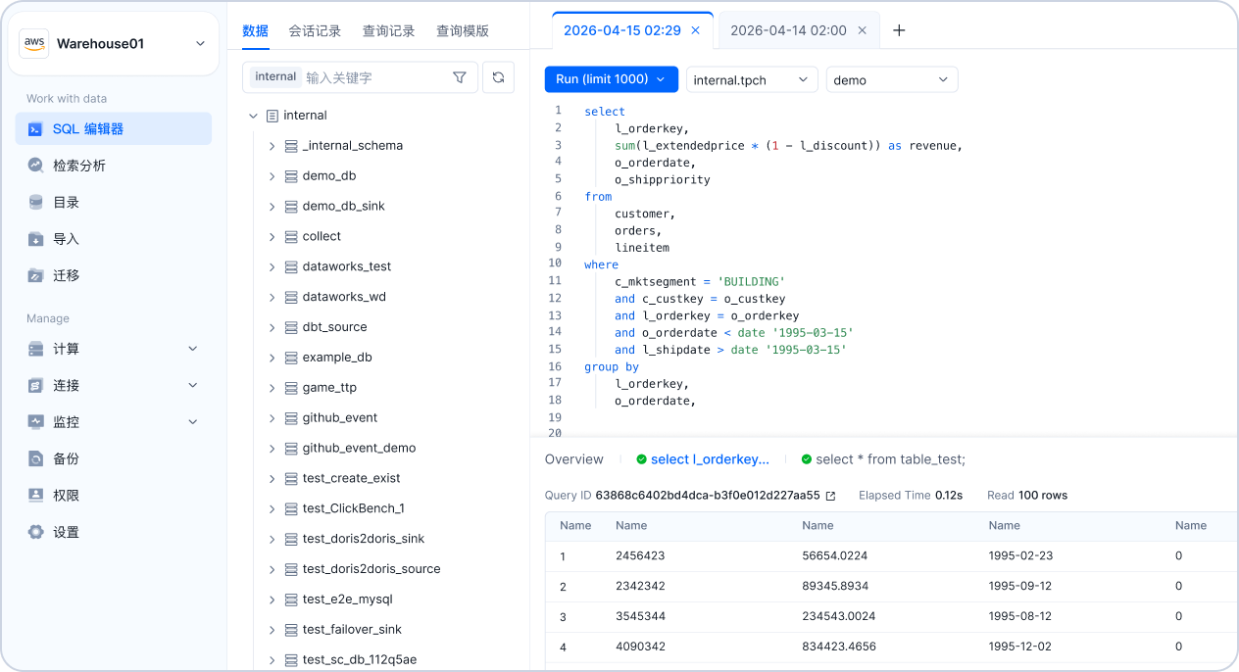Switch to the 会话记录 tab
Screen dimensions: 1239x672
pos(315,31)
